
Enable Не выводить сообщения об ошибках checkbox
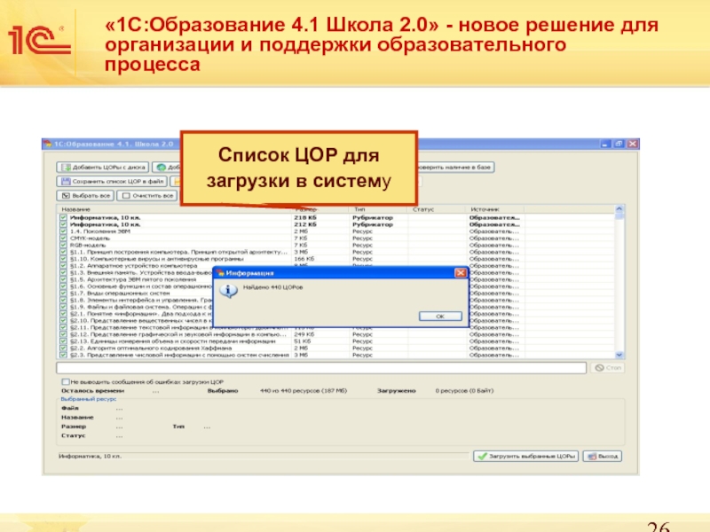click(66, 382)
